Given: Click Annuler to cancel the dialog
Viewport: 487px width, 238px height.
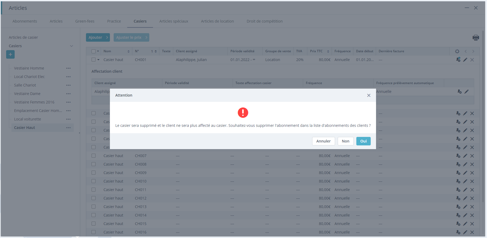Looking at the screenshot, I should click(323, 141).
